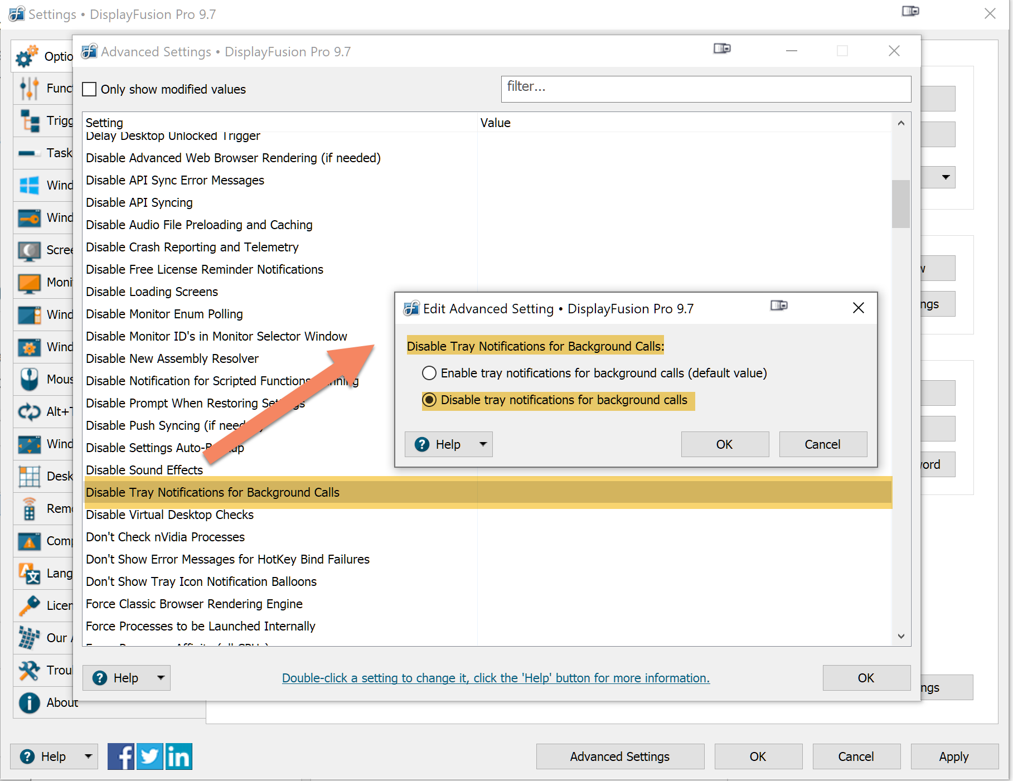Click OK in main Settings window
The height and width of the screenshot is (781, 1013).
click(758, 756)
